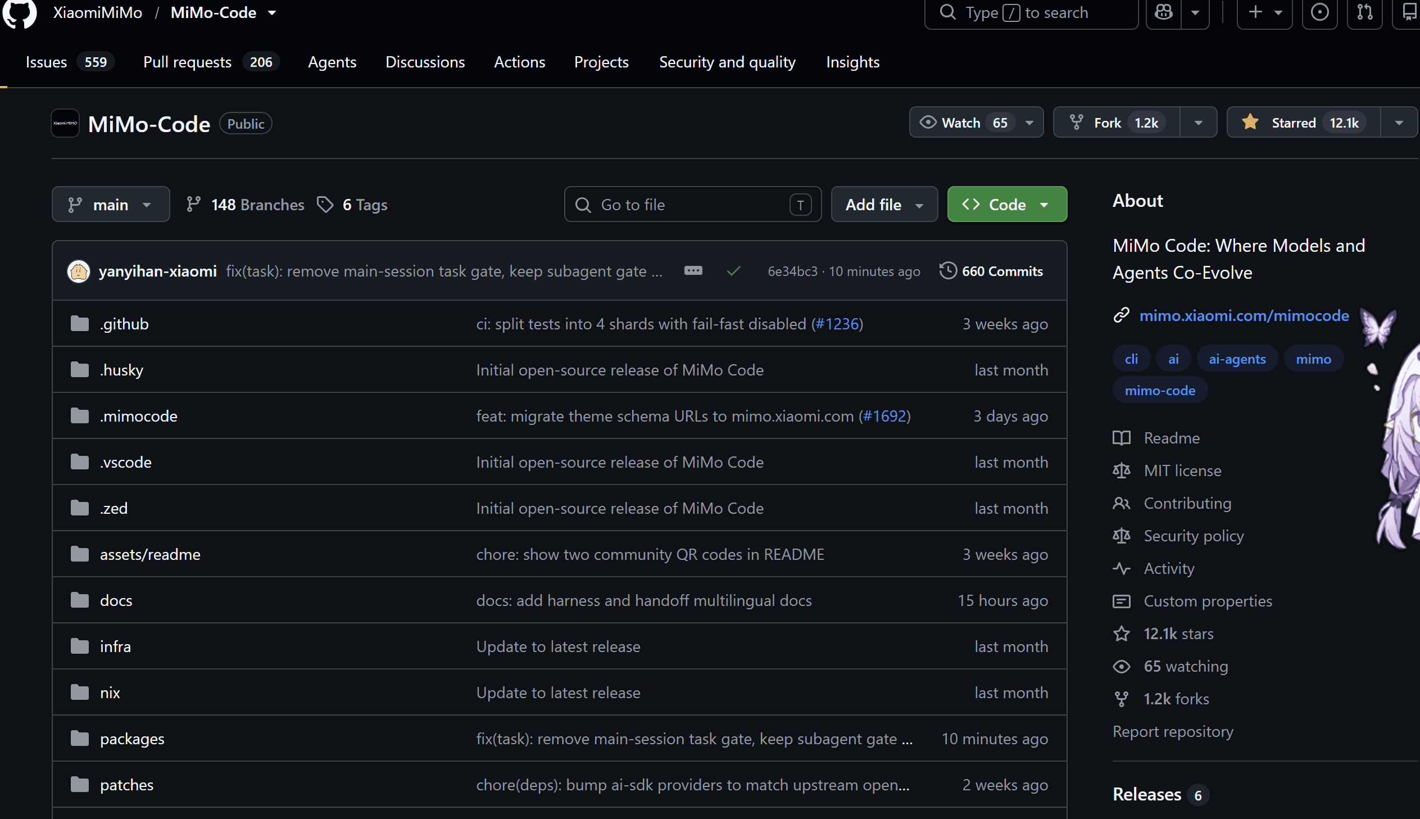
Task: Open the Create new plus dropdown
Action: (x=1265, y=12)
